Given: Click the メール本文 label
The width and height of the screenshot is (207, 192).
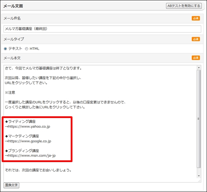Looking at the screenshot, I should [x=12, y=58].
